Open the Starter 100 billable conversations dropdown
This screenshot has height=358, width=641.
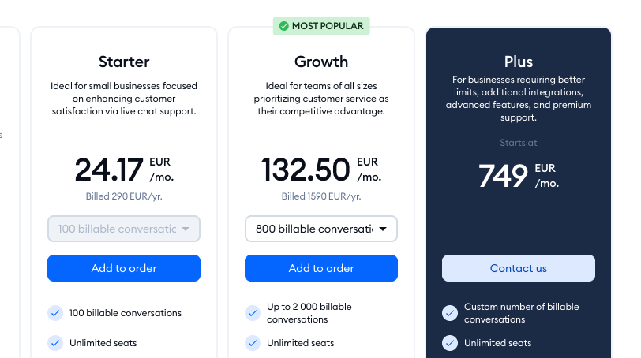(x=124, y=229)
